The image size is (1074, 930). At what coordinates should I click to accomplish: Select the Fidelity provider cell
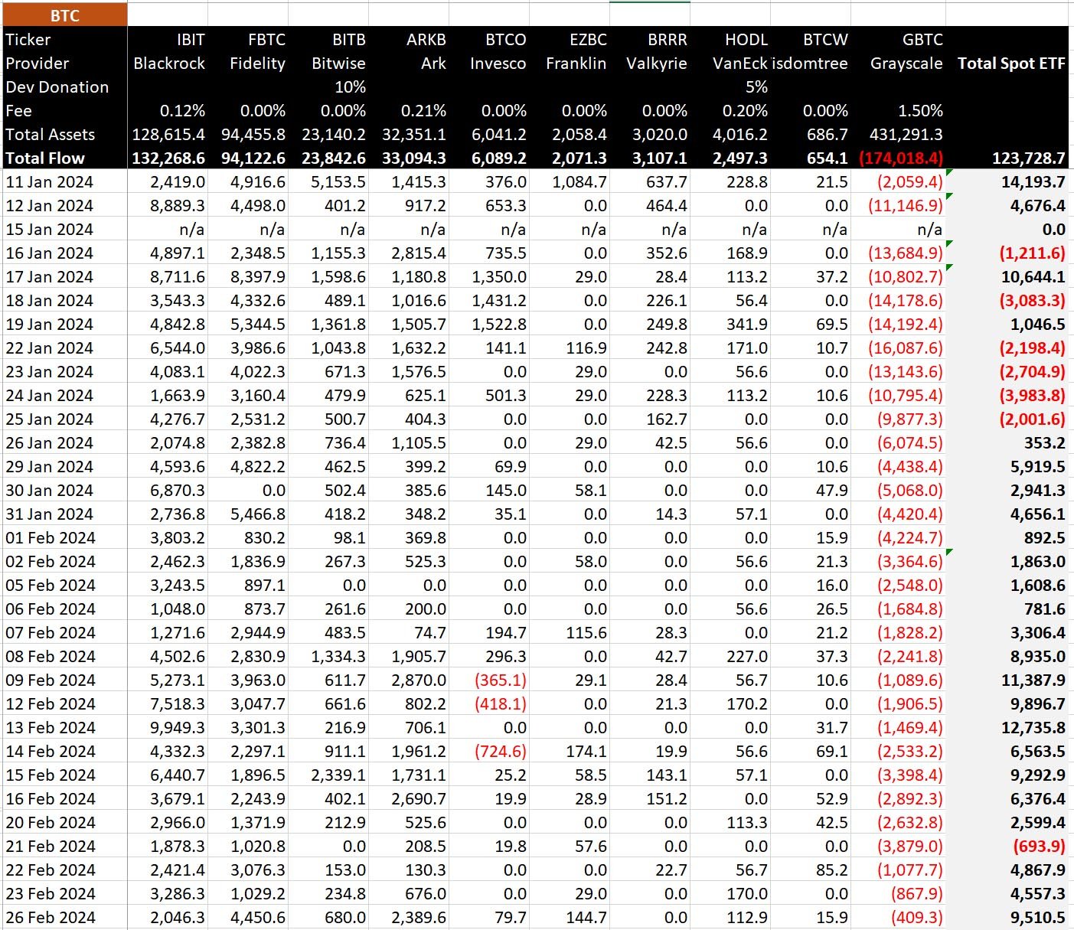258,64
